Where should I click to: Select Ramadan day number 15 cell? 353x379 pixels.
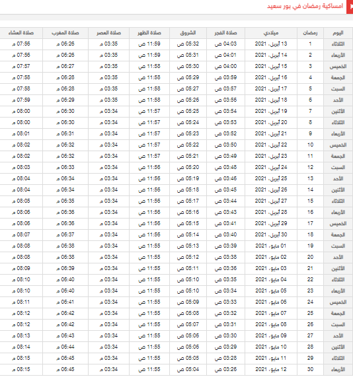pos(310,201)
